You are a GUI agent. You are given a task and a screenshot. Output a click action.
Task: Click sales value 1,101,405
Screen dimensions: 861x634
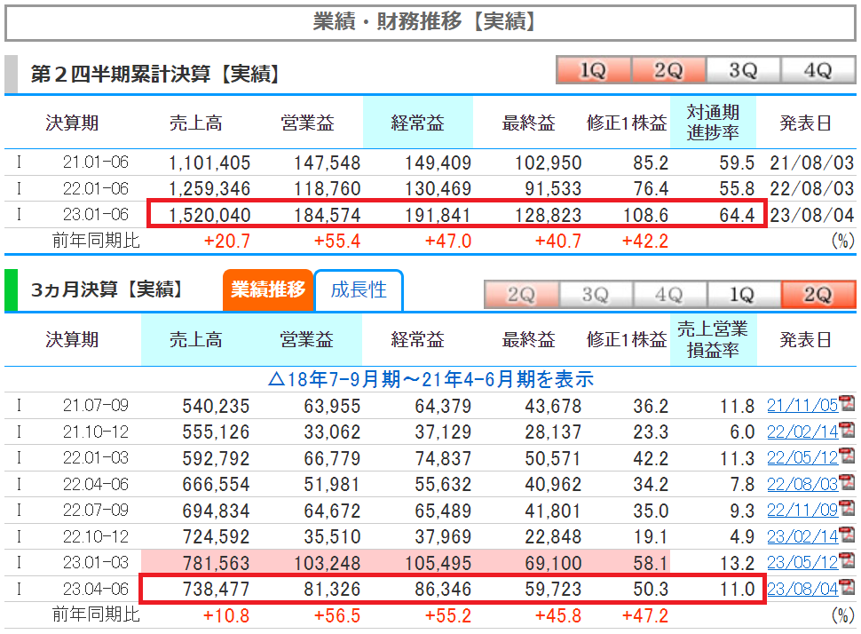(209, 162)
